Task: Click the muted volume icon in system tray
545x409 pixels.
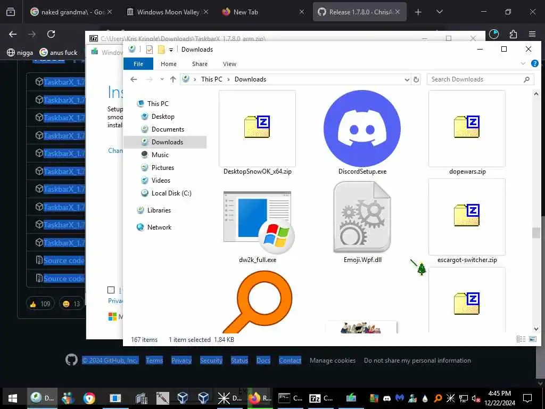Action: pos(476,398)
